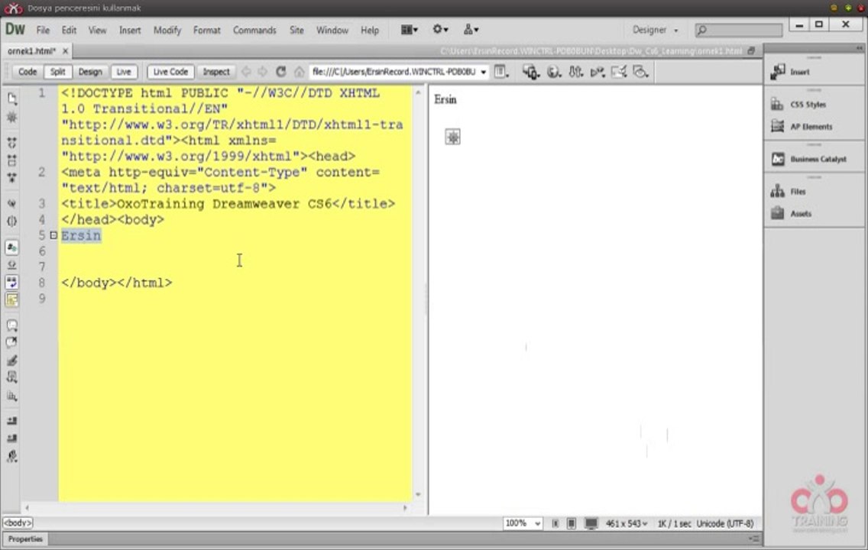
Task: Go back in Live view browser navigation
Action: point(246,72)
